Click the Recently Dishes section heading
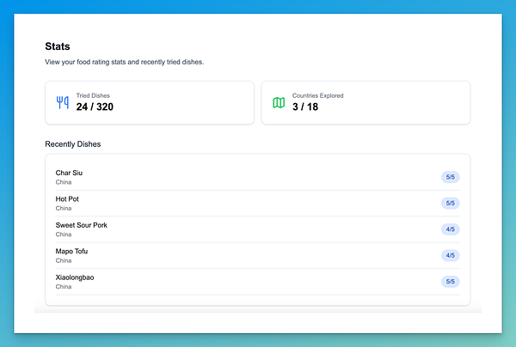The height and width of the screenshot is (347, 516). point(73,144)
